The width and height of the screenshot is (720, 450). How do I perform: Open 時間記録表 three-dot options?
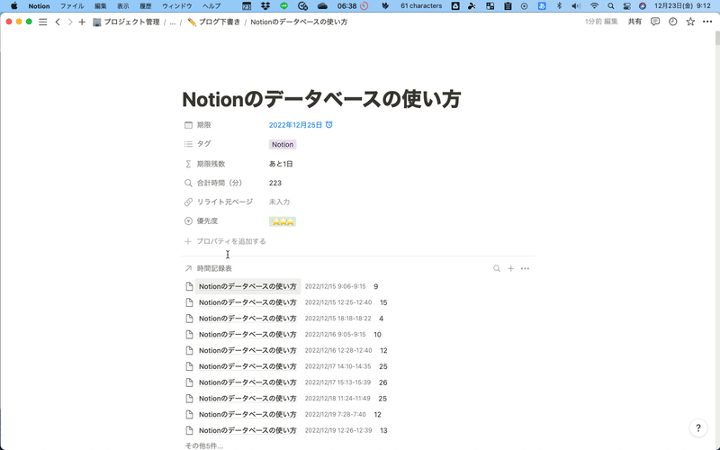click(x=525, y=268)
